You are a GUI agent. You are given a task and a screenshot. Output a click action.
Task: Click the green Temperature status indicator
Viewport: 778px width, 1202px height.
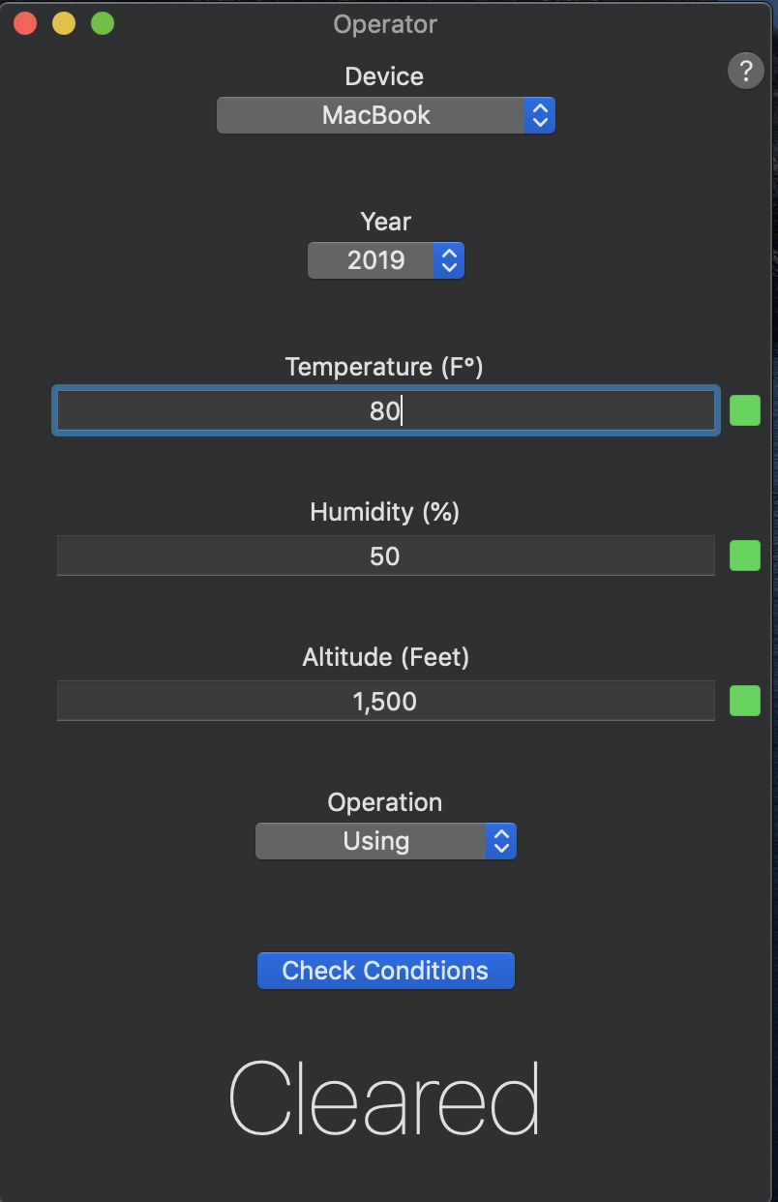pos(744,410)
